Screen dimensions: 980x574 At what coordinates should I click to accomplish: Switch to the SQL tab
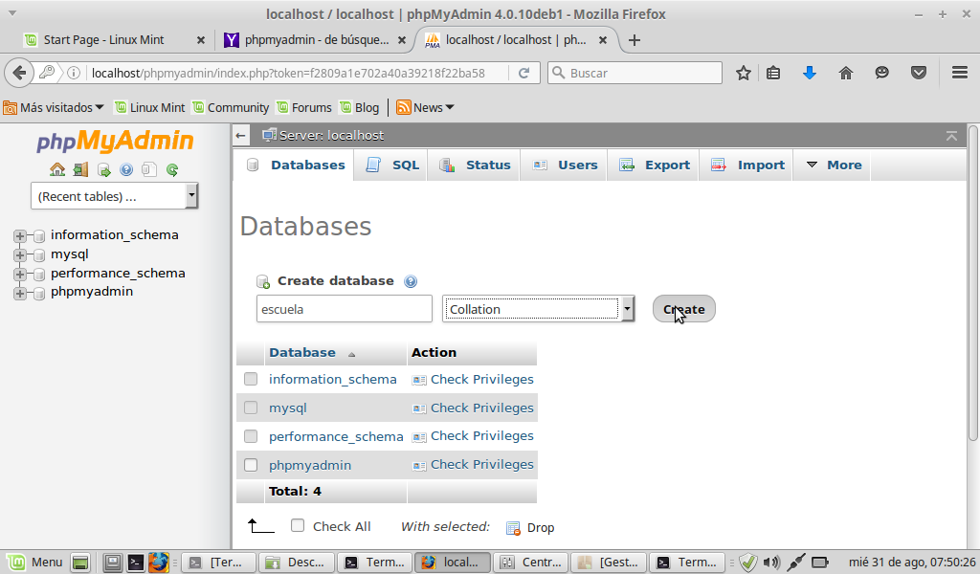393,165
